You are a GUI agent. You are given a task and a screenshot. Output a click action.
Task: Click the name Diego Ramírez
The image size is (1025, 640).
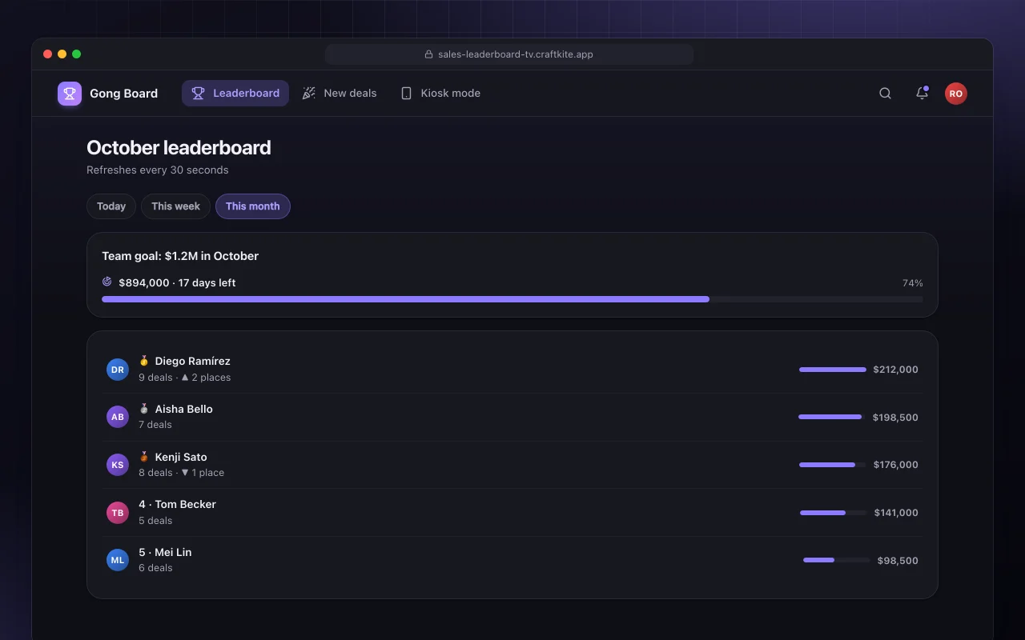click(193, 361)
